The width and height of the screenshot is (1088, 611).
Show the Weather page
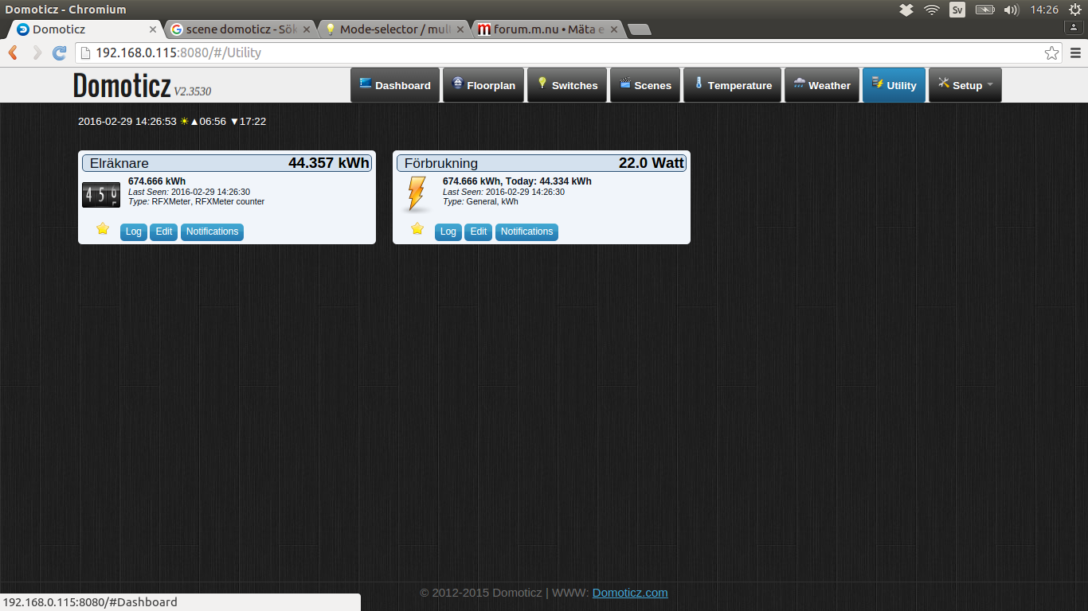click(x=822, y=85)
